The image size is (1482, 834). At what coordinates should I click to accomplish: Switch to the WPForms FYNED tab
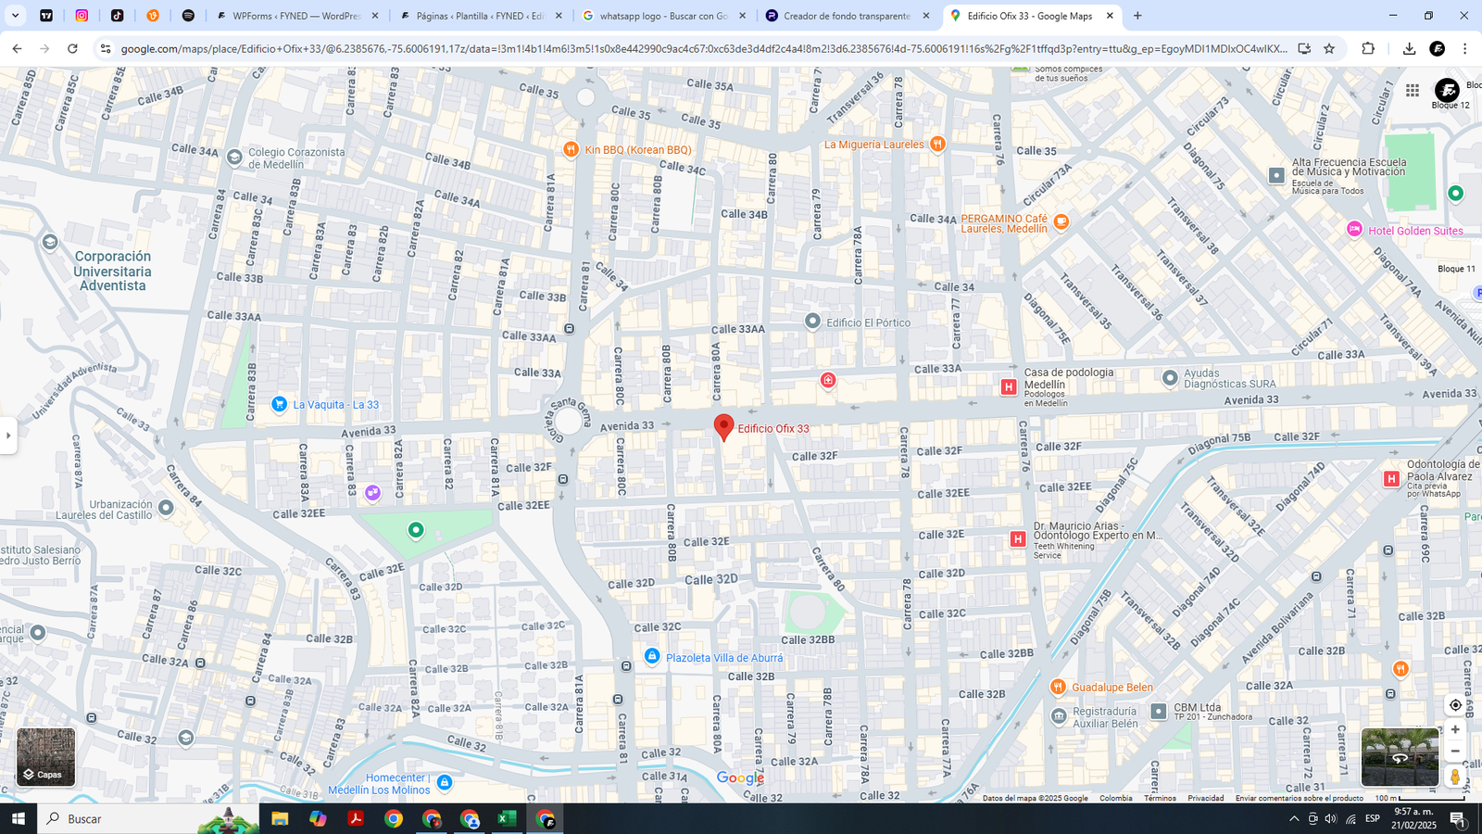296,16
